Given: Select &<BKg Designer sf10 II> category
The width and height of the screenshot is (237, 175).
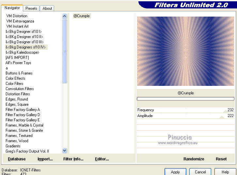Looking at the screenshot, I should [24, 37].
